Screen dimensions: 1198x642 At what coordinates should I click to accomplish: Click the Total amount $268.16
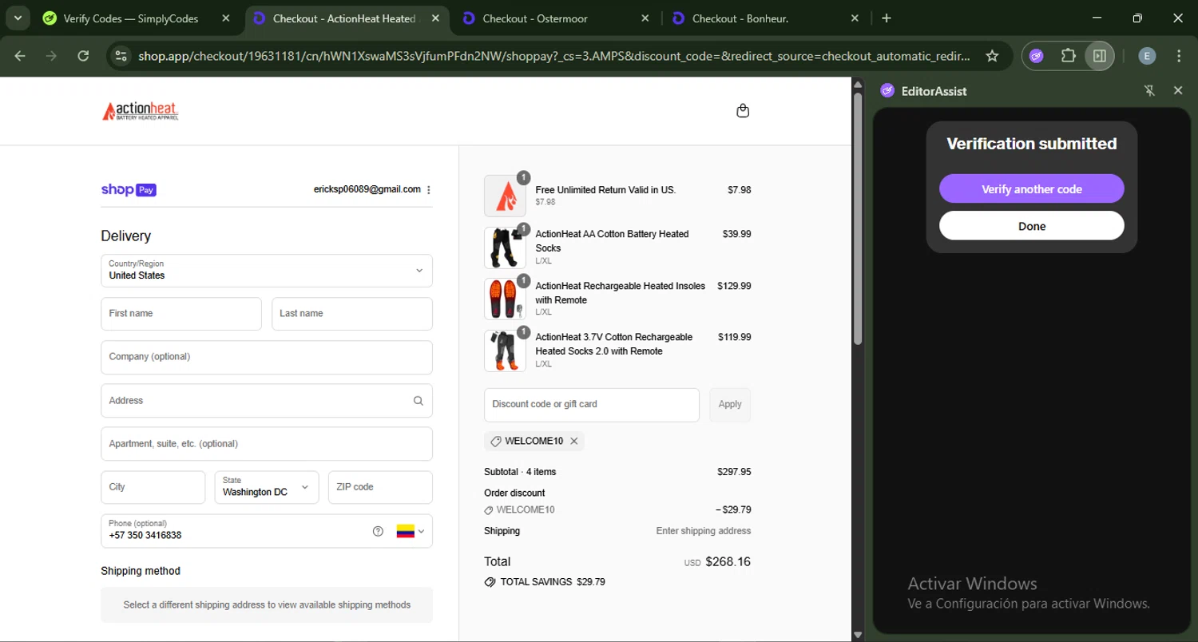point(728,562)
